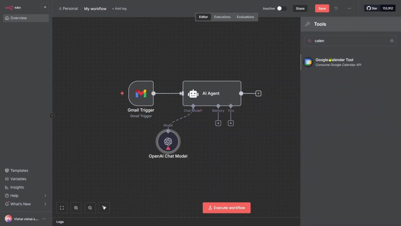Click the Gmail Trigger node icon

click(x=141, y=93)
